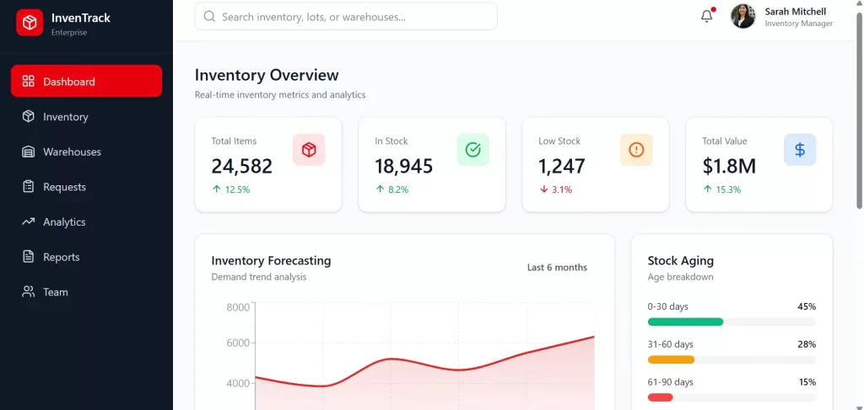The image size is (864, 410).
Task: Click the Enterprise edition label
Action: coord(69,33)
